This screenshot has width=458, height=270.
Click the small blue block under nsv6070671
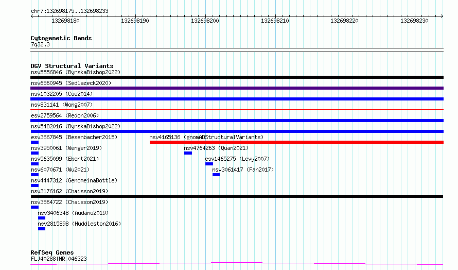coord(34,175)
